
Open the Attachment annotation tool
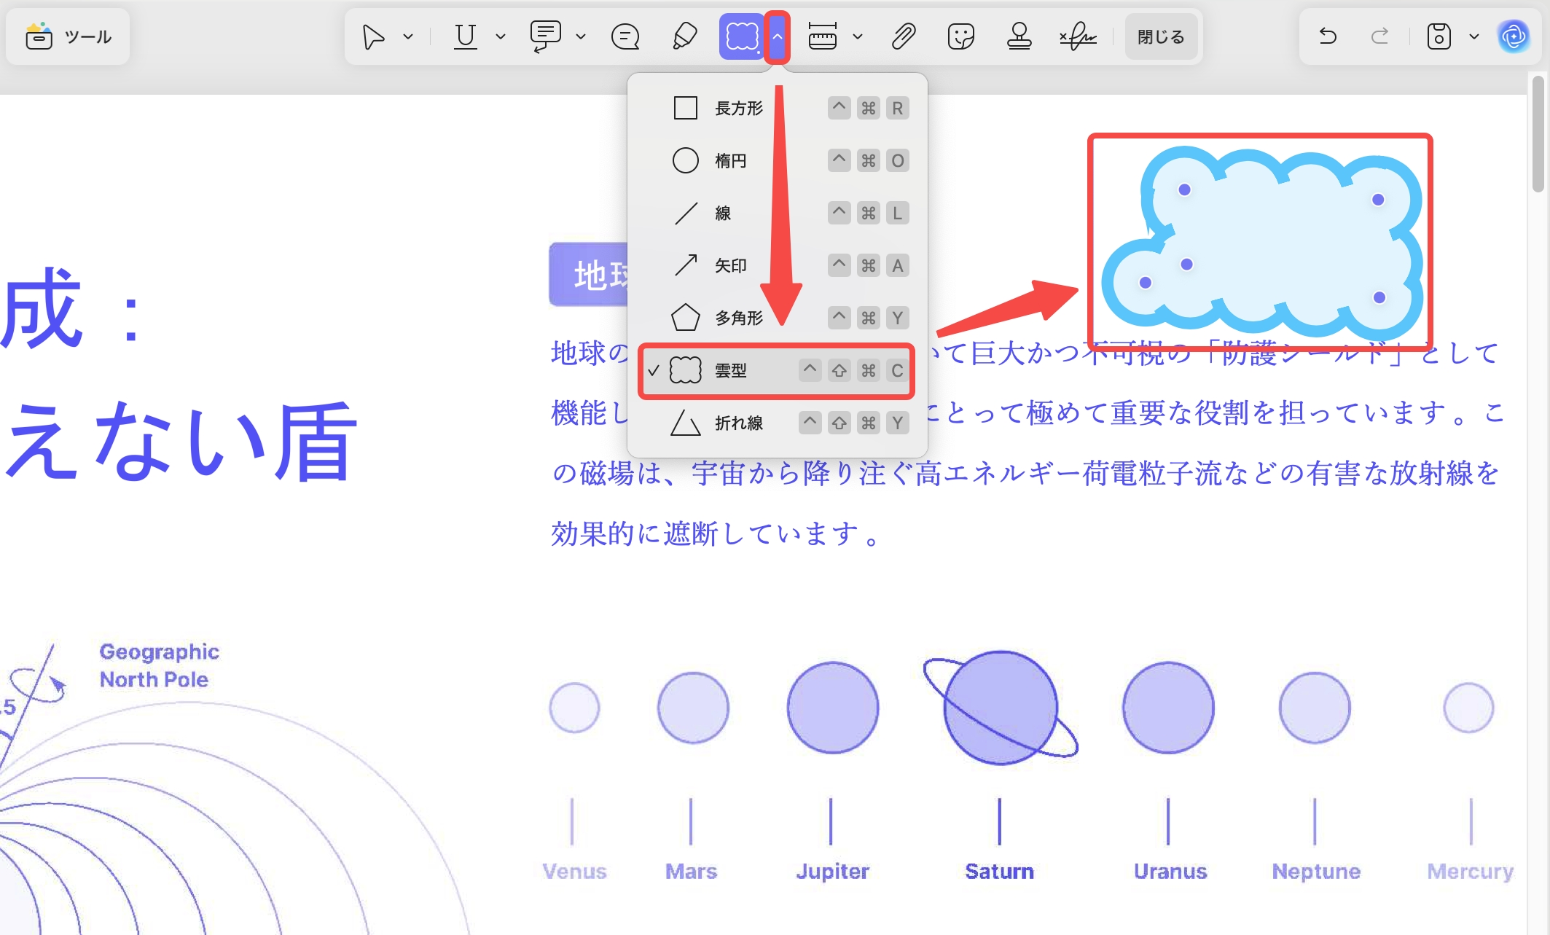coord(903,36)
